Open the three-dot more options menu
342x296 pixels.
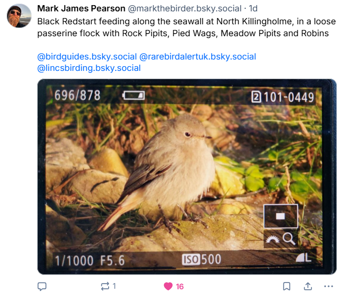point(329,286)
